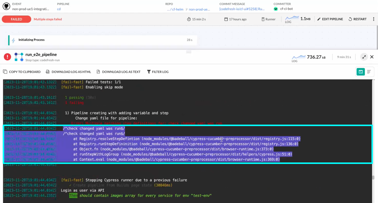Open the three-dot build options menu
The height and width of the screenshot is (203, 378).
tap(374, 19)
